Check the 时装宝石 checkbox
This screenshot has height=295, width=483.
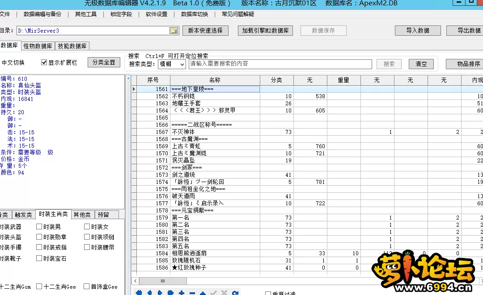pyautogui.click(x=39, y=258)
